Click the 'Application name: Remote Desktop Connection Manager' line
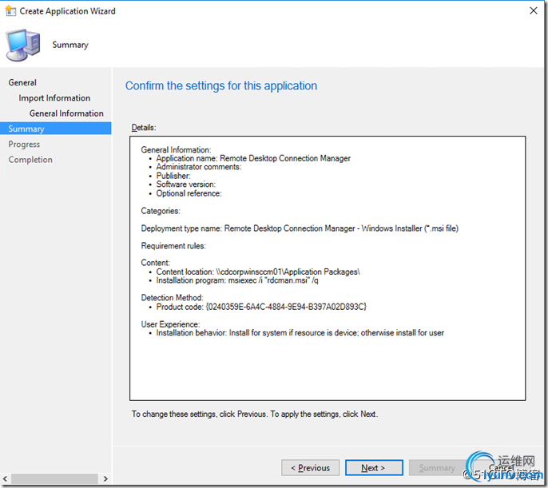 click(x=253, y=158)
